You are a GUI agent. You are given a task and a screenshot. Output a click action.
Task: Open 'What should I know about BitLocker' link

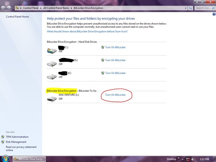(87, 31)
